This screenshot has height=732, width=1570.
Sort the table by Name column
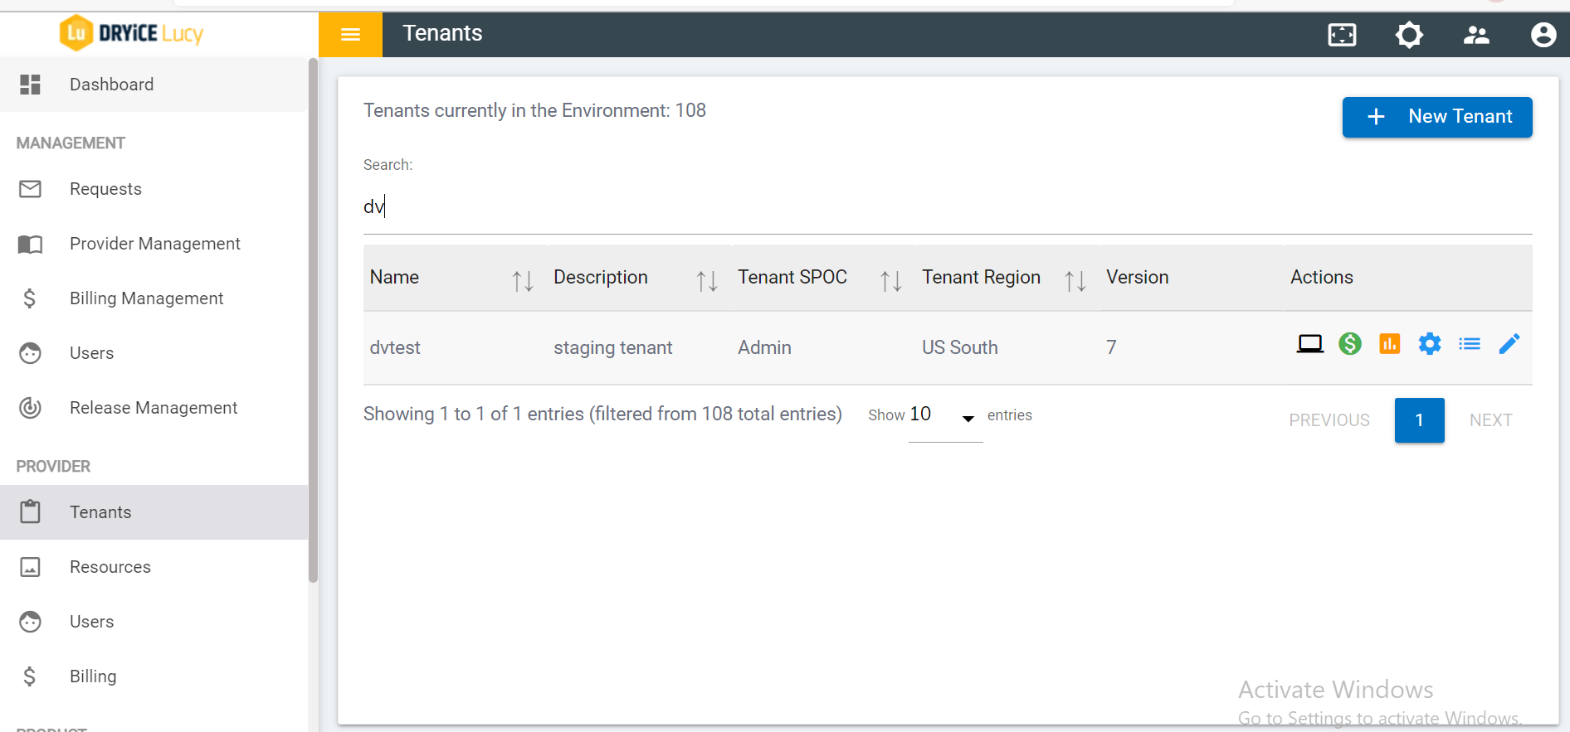pos(523,281)
